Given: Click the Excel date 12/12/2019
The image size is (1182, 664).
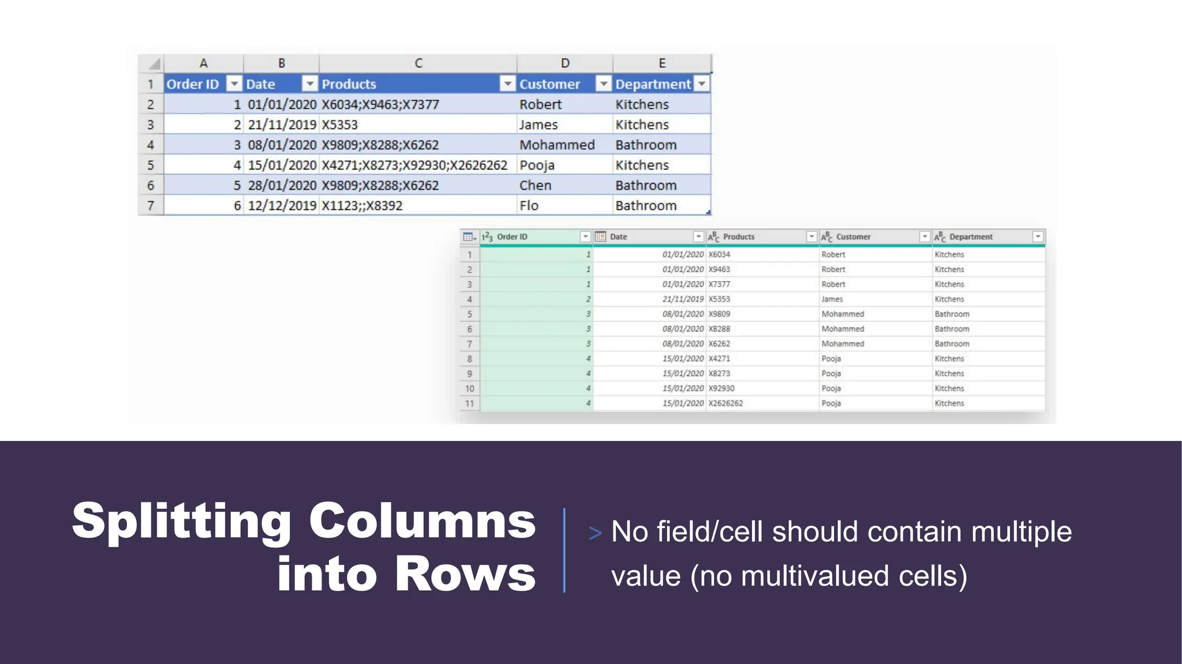Looking at the screenshot, I should pos(282,205).
